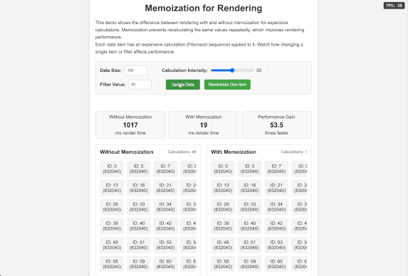Click ID: 53 tile in With Memoization
Image resolution: width=408 pixels, height=276 pixels.
point(276,245)
